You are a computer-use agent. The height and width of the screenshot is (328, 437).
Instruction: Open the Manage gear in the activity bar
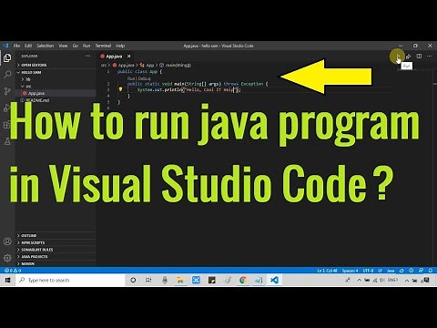point(7,258)
